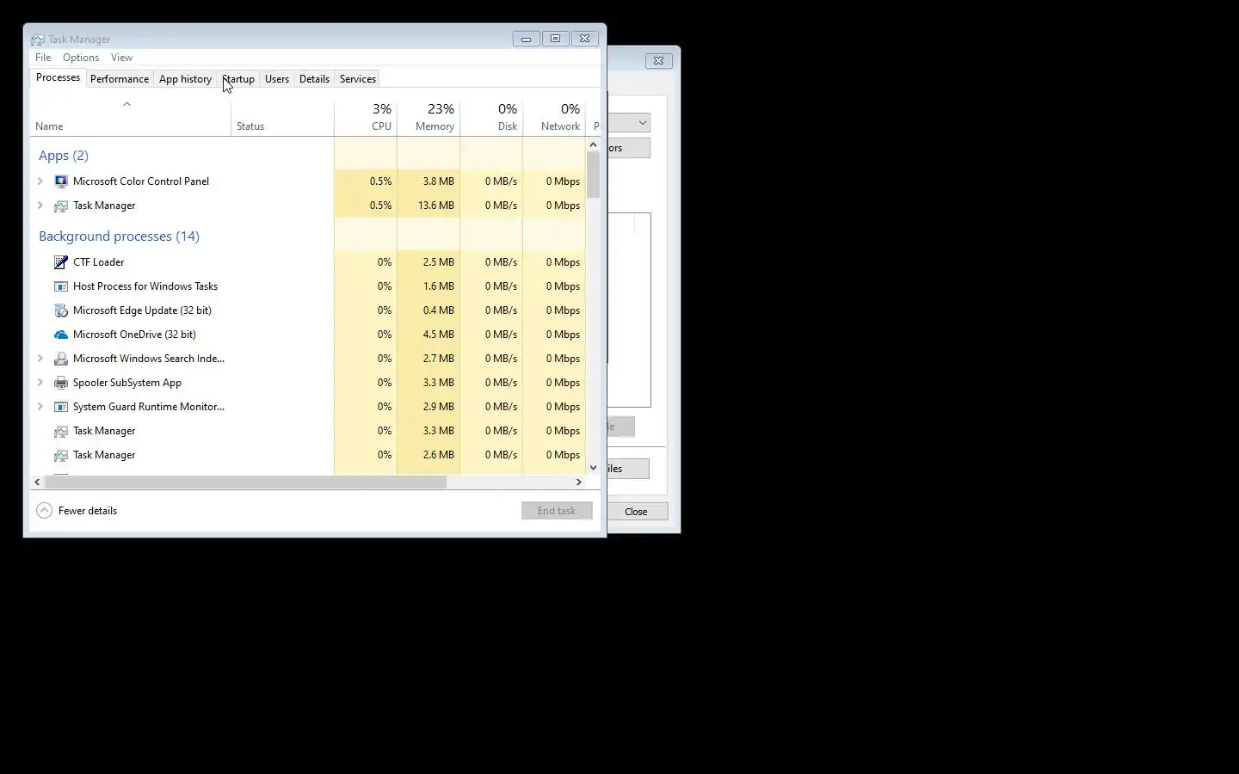
Task: Click the Microsoft Edge Update process icon
Action: 61,310
